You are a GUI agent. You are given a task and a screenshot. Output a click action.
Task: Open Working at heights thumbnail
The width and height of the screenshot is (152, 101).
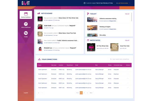pos(92,28)
